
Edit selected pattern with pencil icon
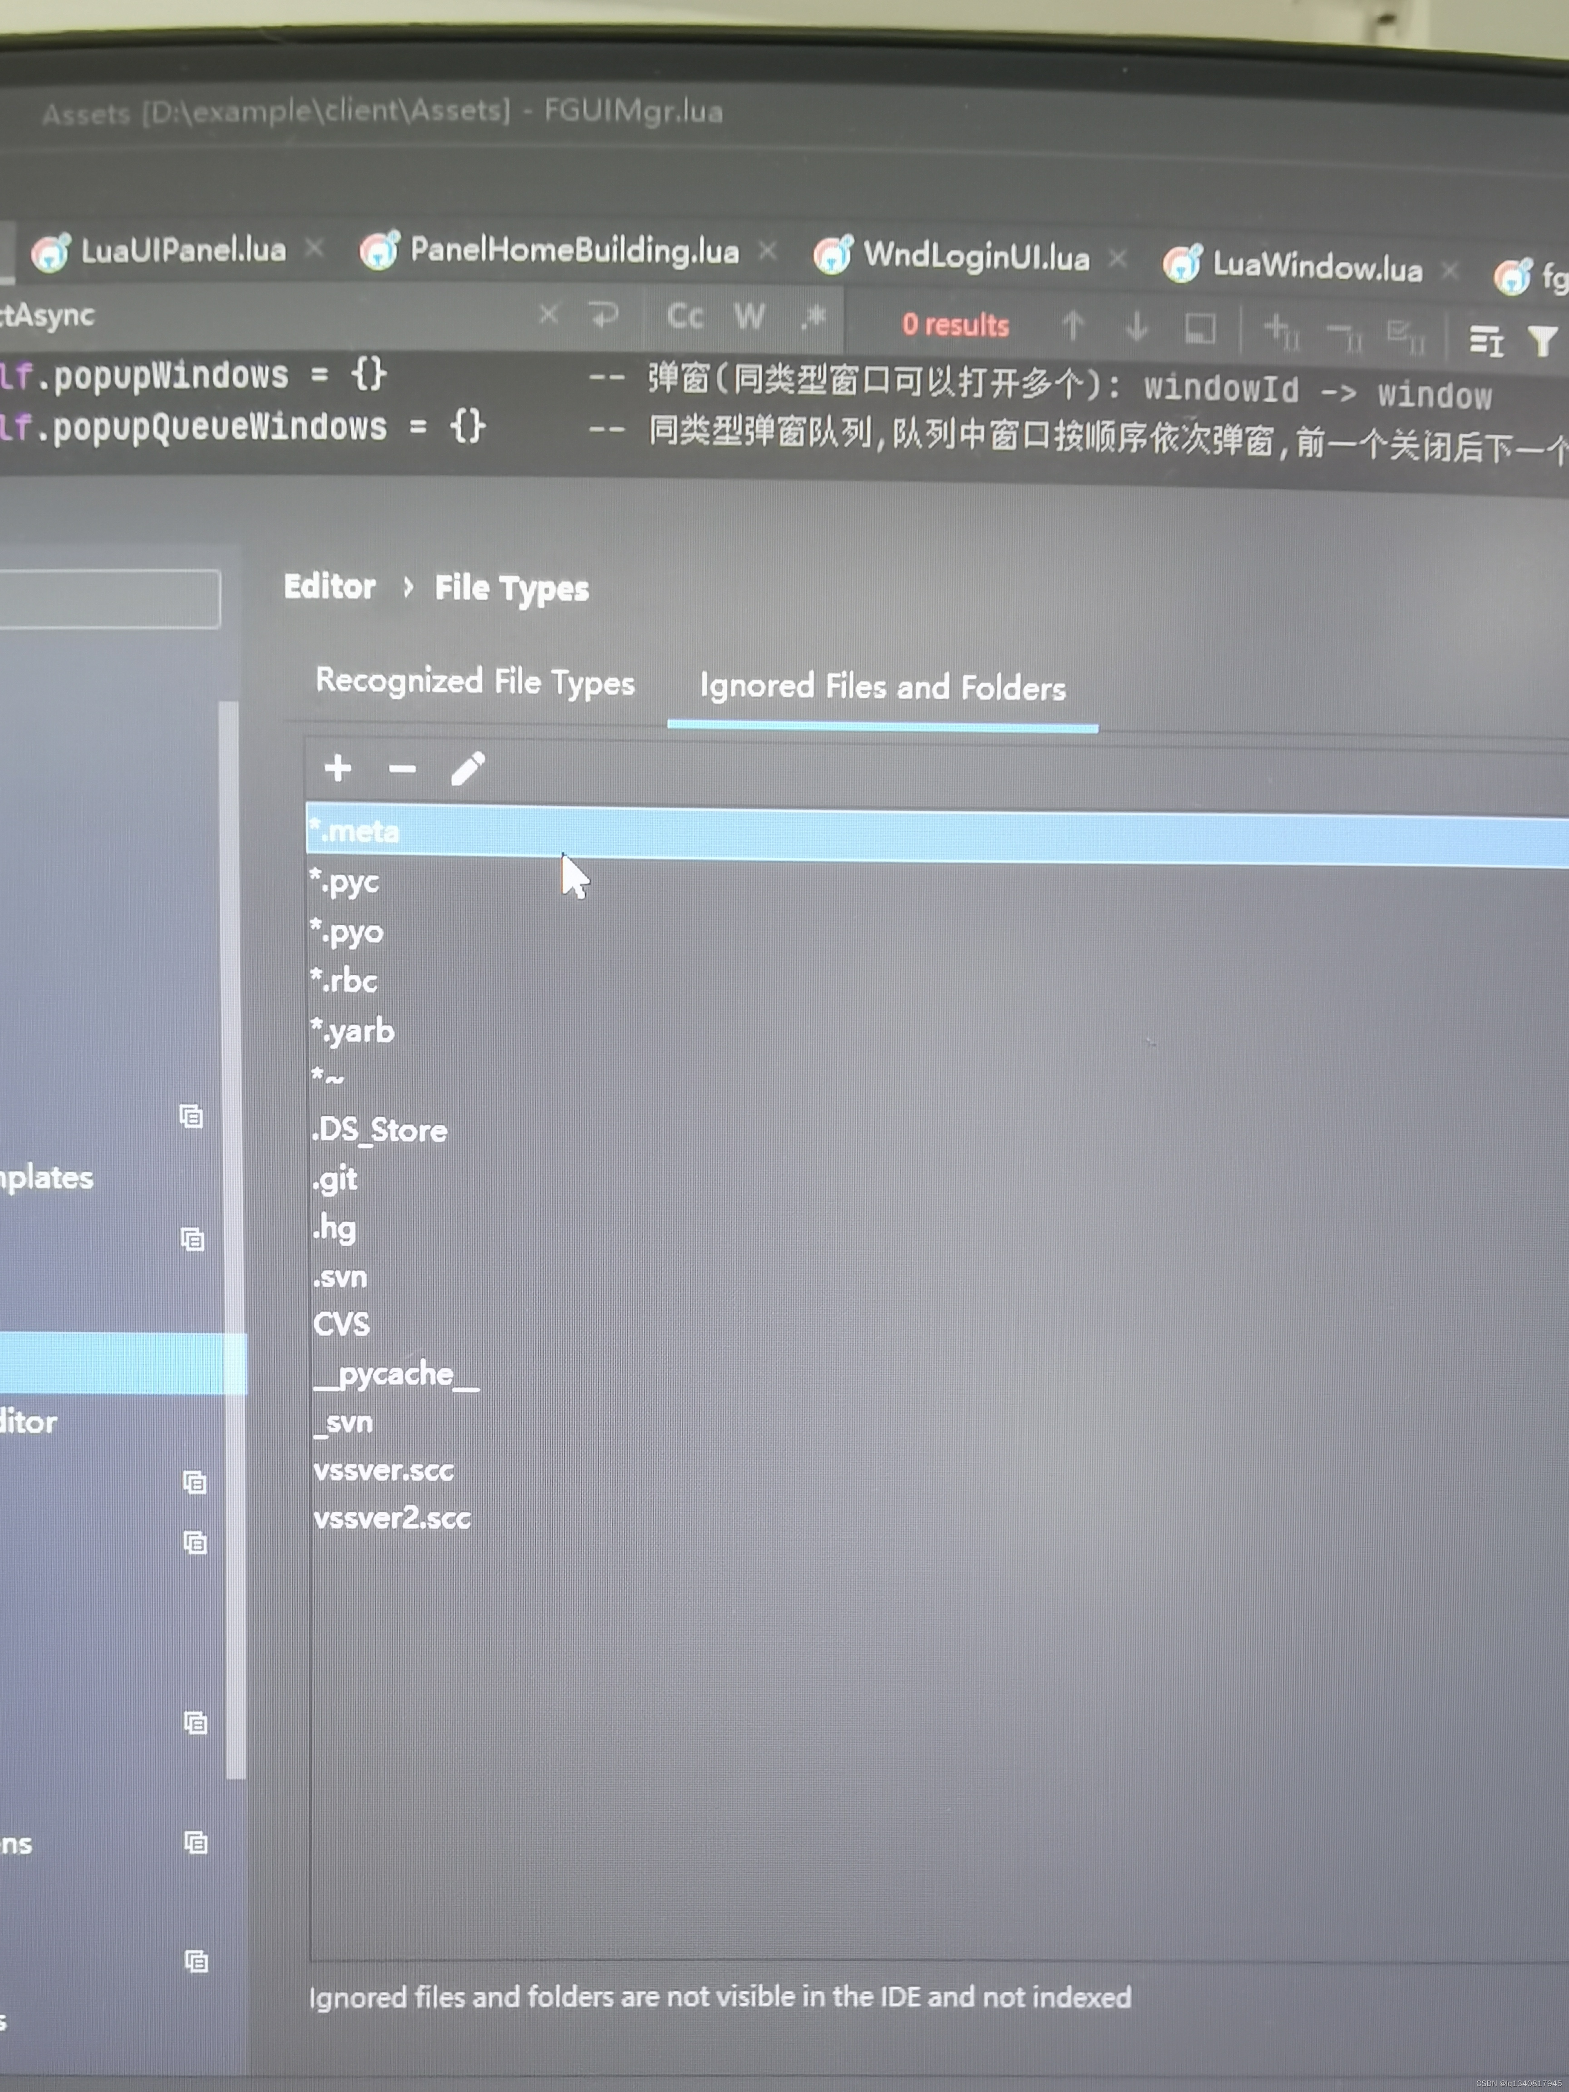[x=467, y=769]
